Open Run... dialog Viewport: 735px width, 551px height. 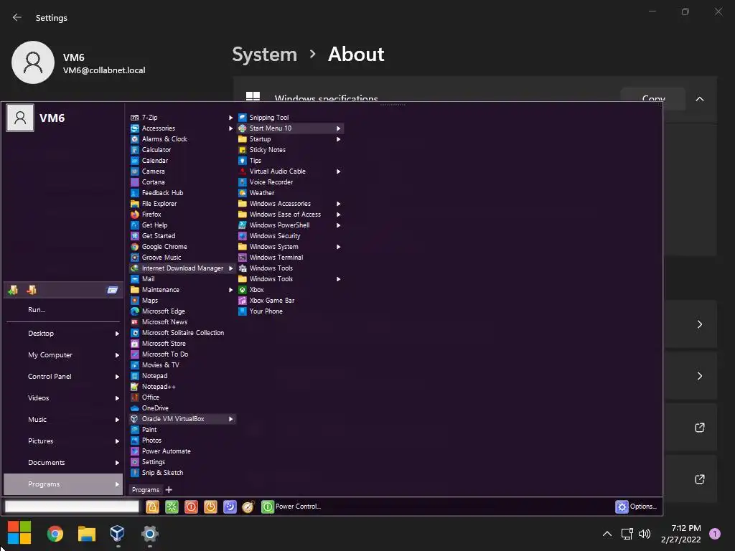37,310
